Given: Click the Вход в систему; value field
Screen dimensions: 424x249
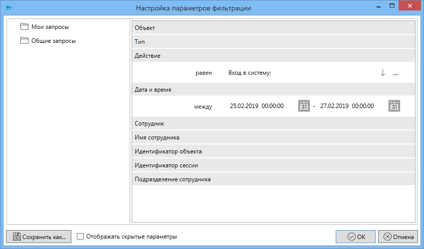Looking at the screenshot, I should [249, 73].
